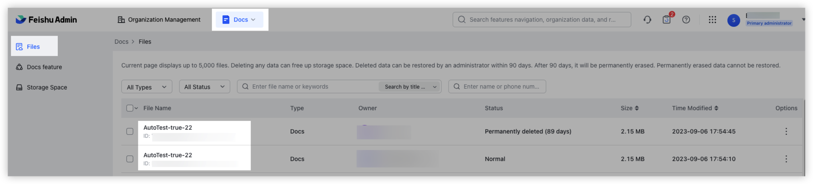Click the File Name column header
Image resolution: width=813 pixels, height=184 pixels.
157,108
